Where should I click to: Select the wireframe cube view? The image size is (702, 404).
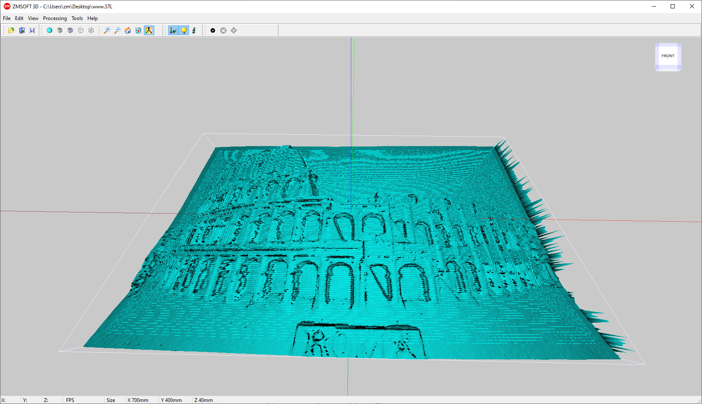point(81,30)
